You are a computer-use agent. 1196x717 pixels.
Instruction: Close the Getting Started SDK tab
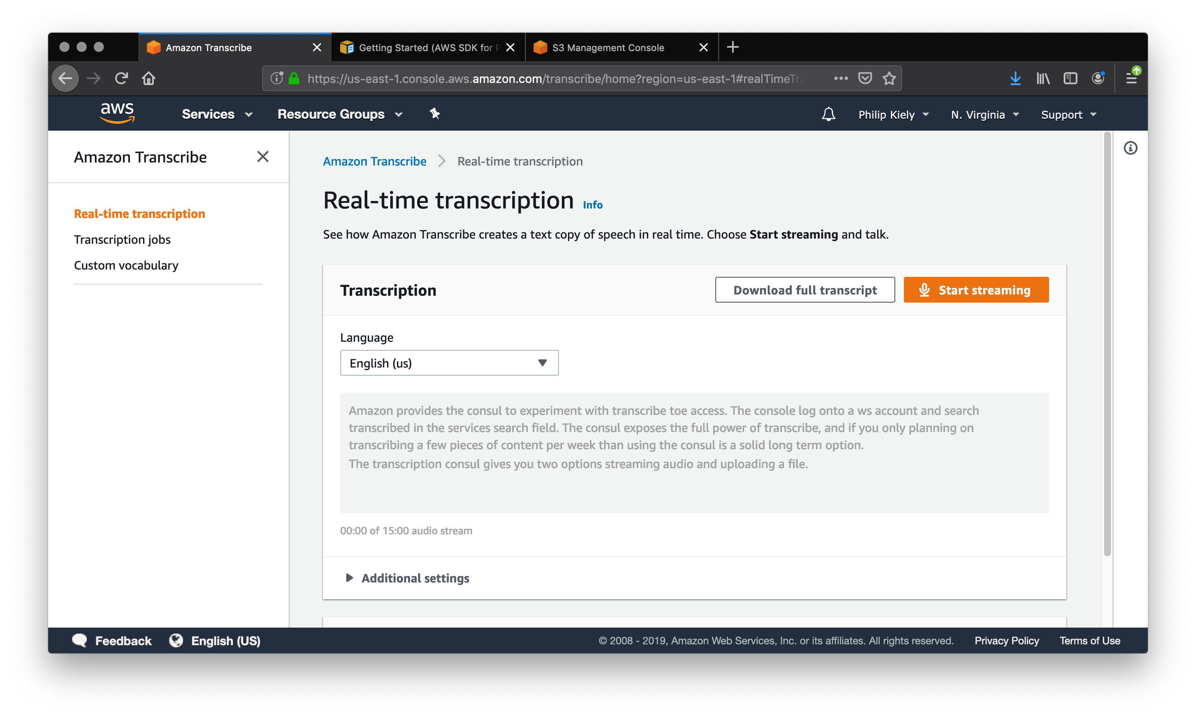tap(510, 47)
